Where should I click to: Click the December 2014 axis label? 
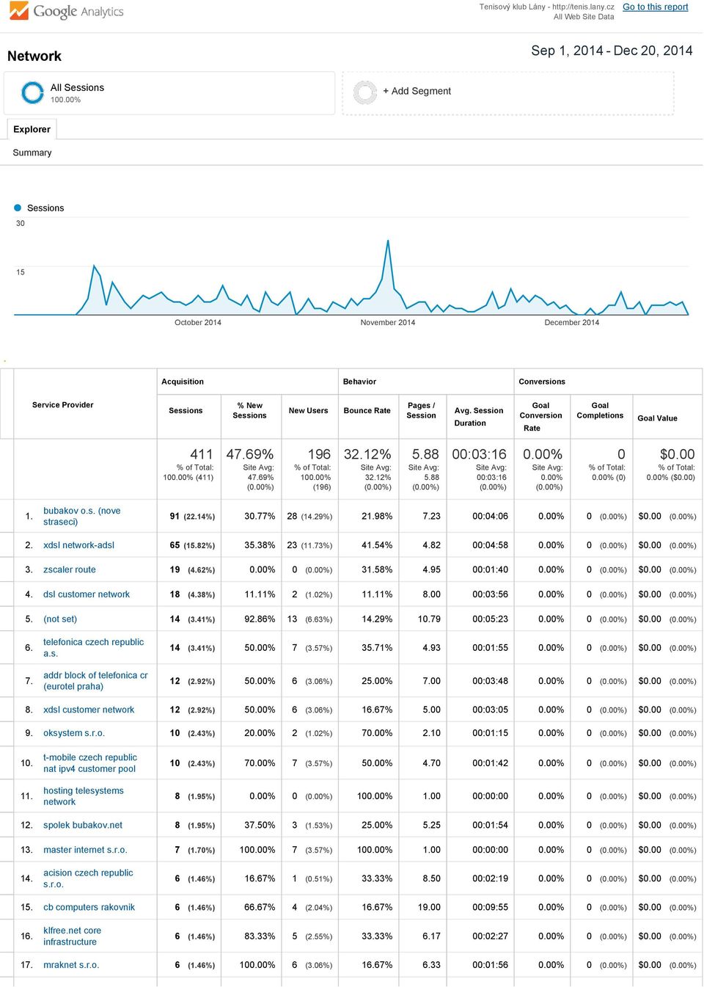pos(572,323)
